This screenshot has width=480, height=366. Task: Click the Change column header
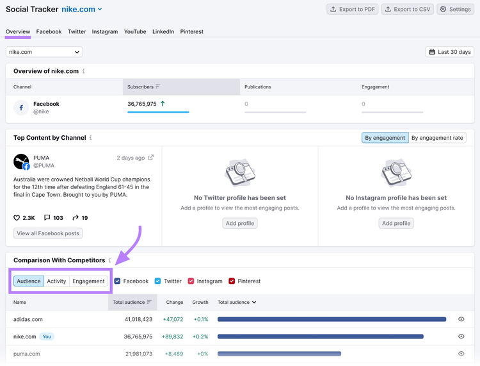(x=175, y=302)
